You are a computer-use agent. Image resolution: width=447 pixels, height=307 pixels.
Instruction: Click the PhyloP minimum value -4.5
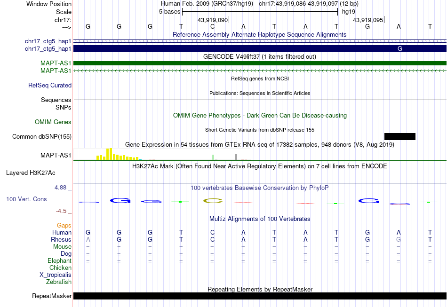[61, 211]
